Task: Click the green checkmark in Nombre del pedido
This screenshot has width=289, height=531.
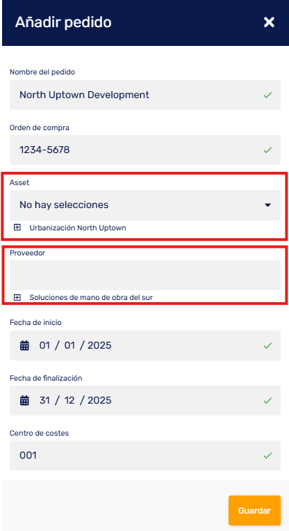Action: [x=267, y=95]
